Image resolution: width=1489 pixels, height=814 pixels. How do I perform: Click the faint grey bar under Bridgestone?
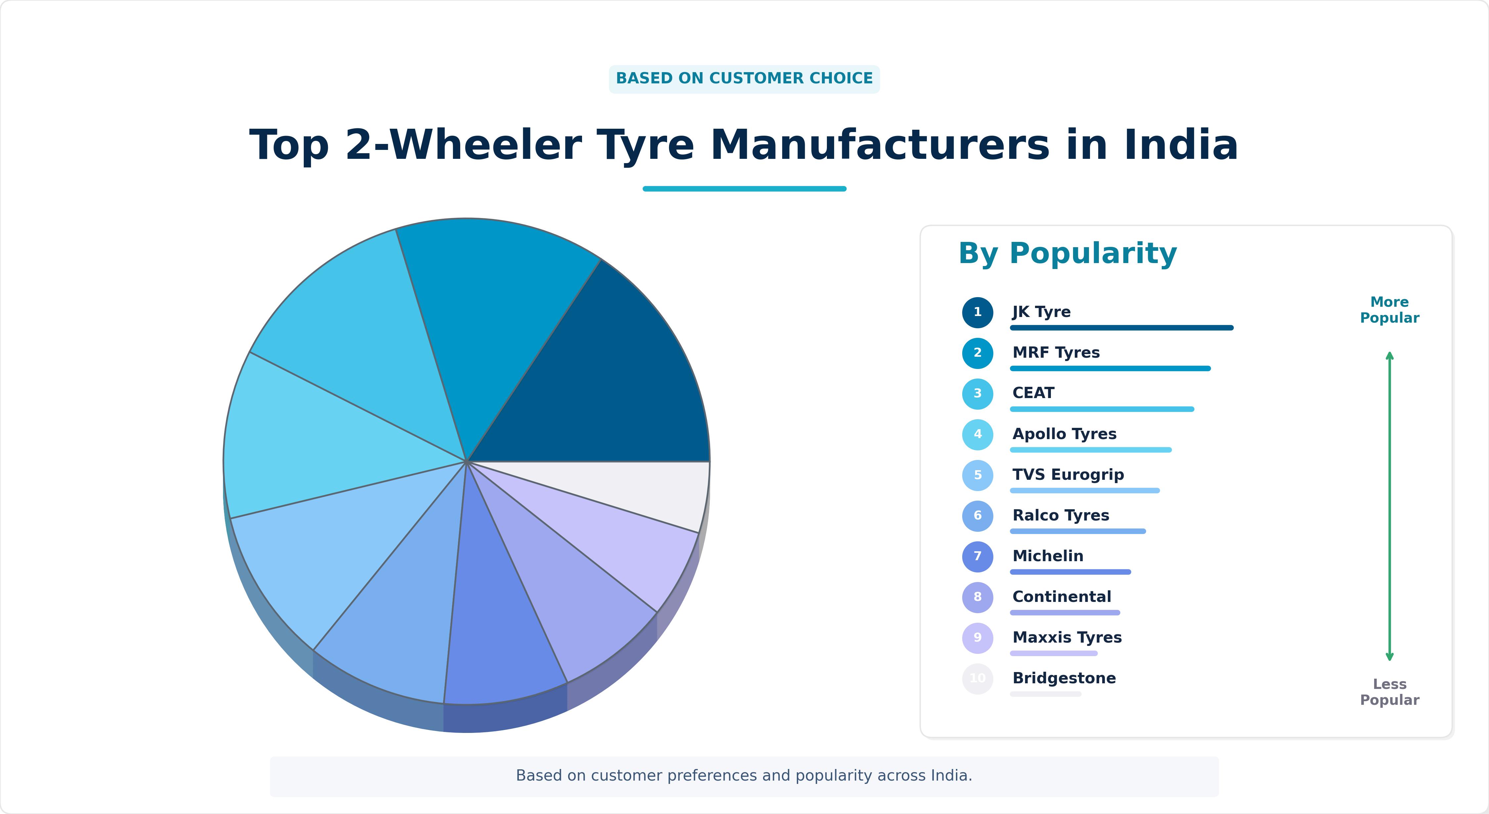(x=1046, y=694)
